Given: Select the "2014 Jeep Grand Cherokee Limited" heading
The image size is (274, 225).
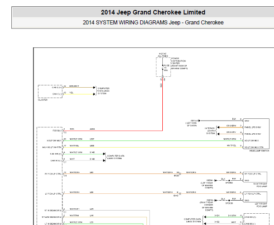Looking at the screenshot, I should coord(153,12).
